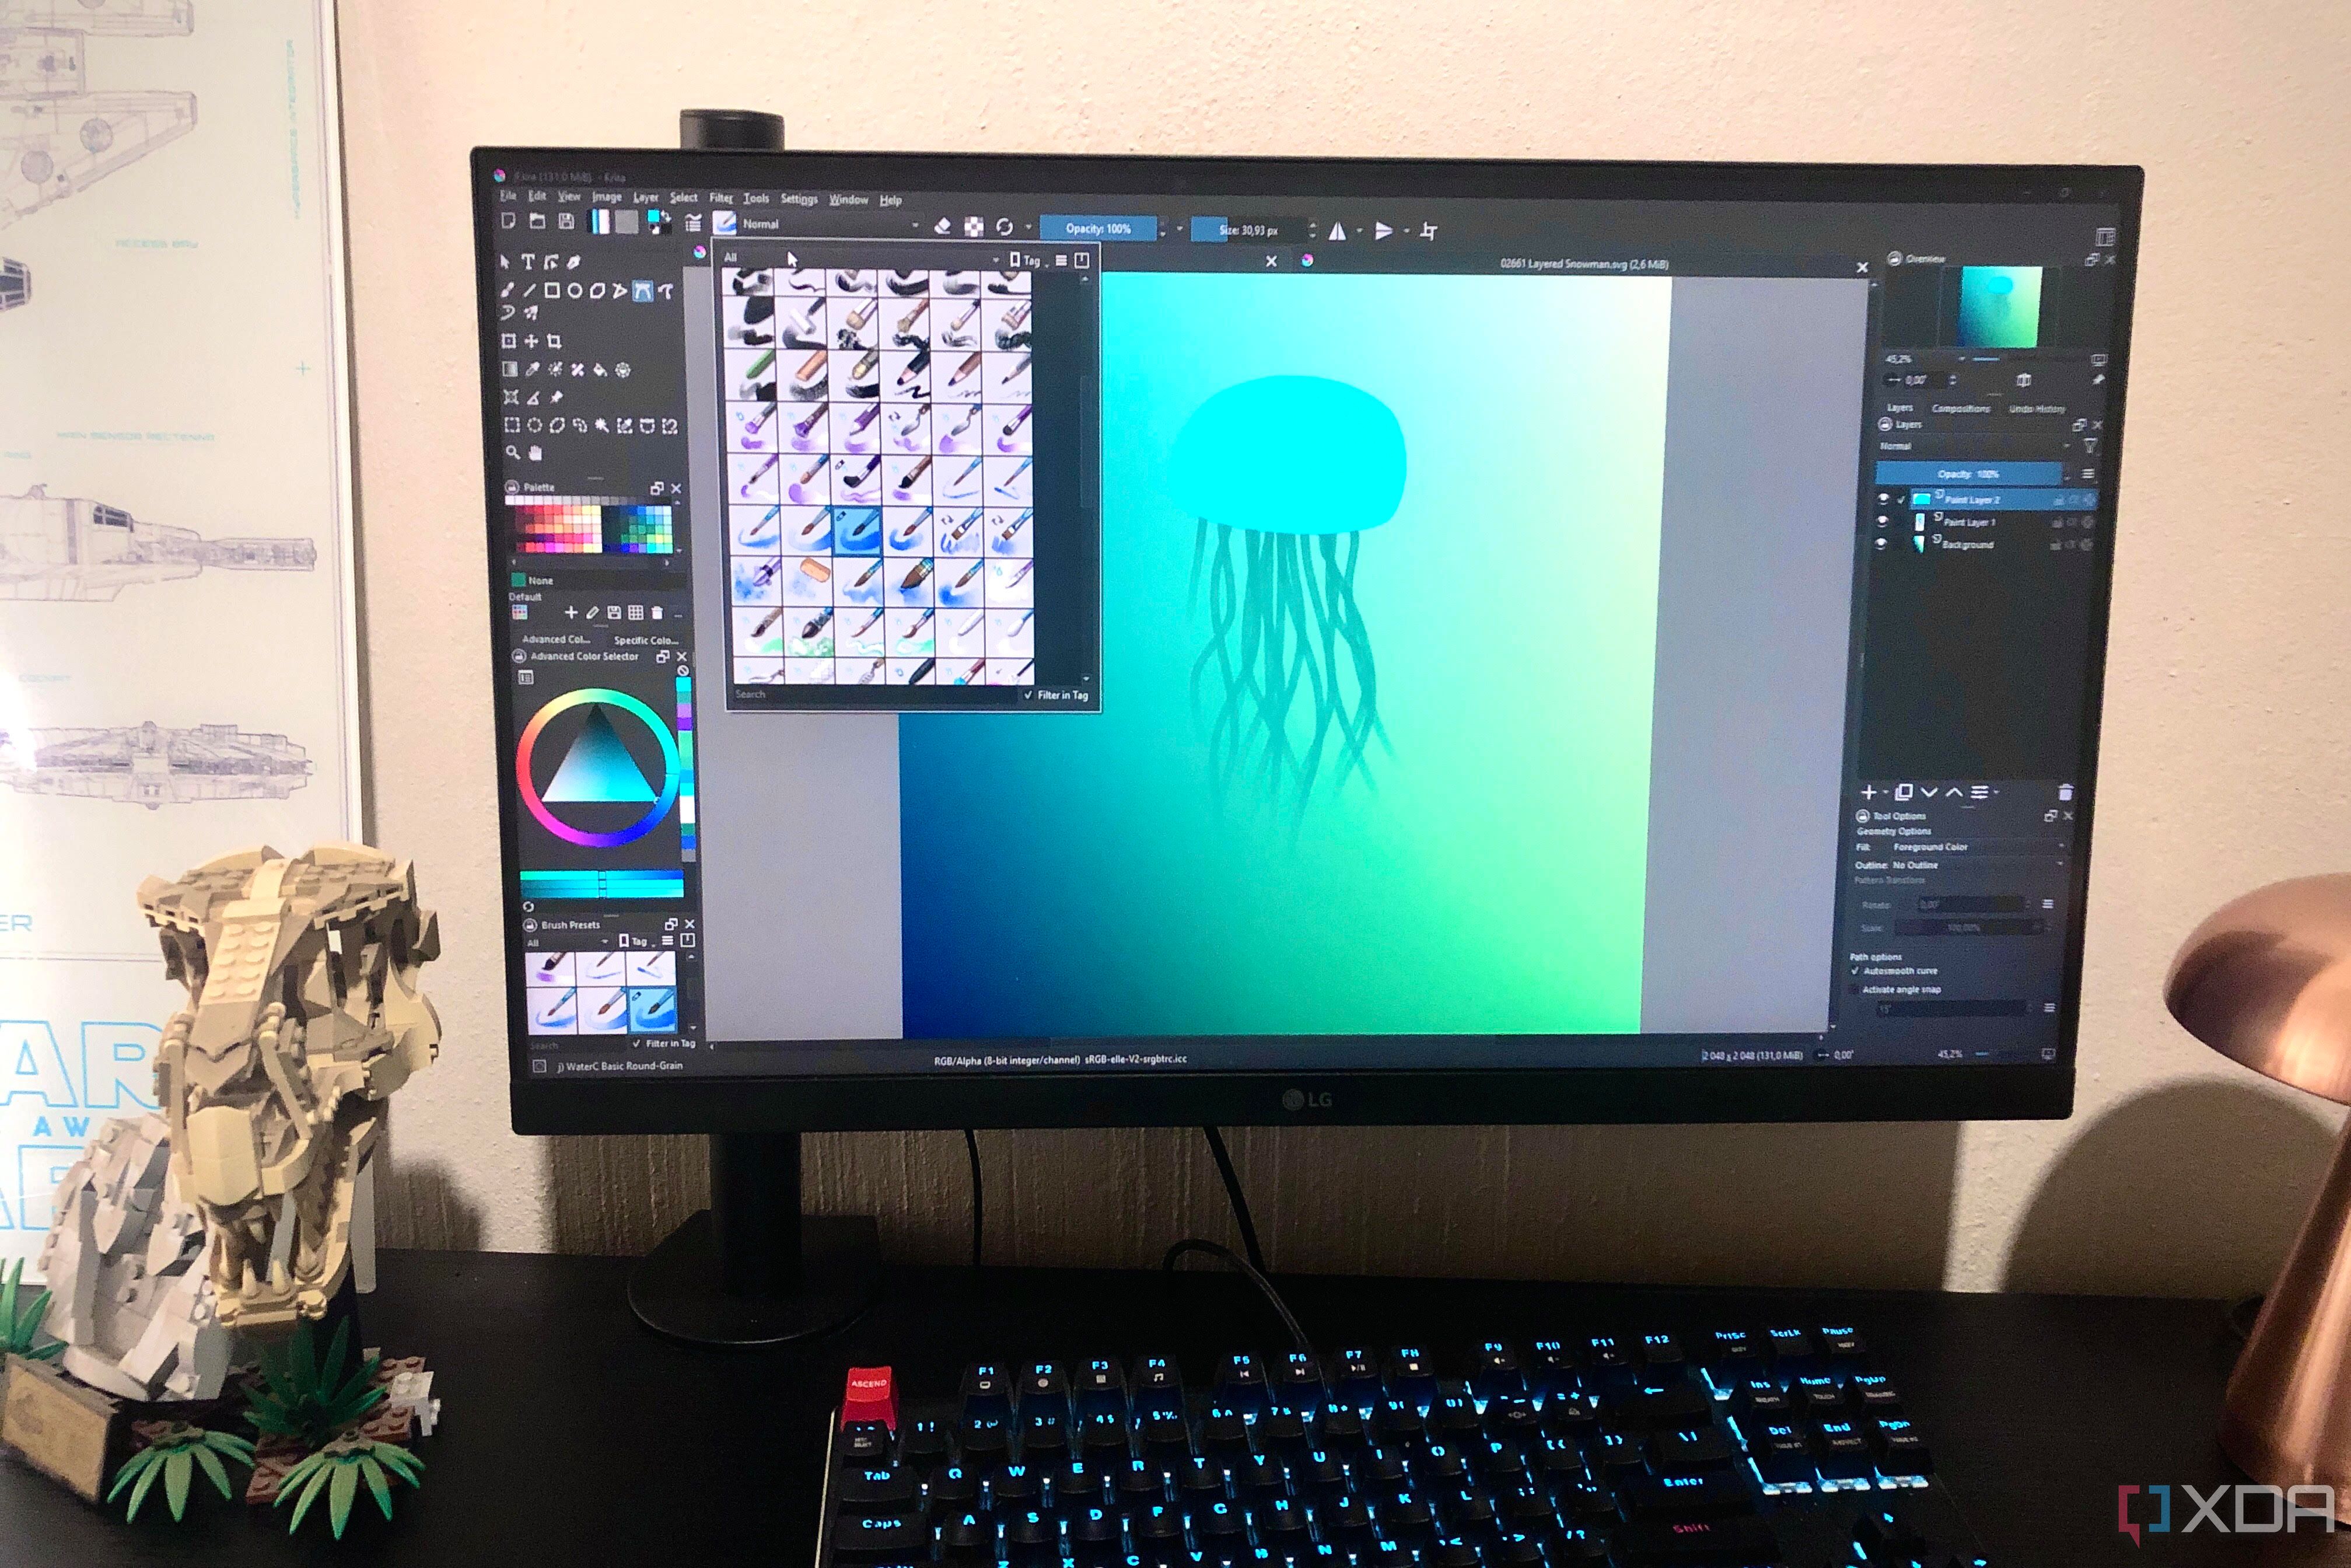Add a new layer with the plus button
Image resolution: width=2351 pixels, height=1568 pixels.
coord(1869,793)
